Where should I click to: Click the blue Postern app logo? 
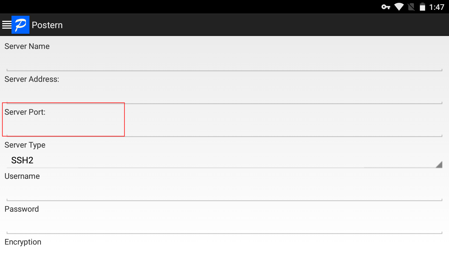[x=20, y=25]
